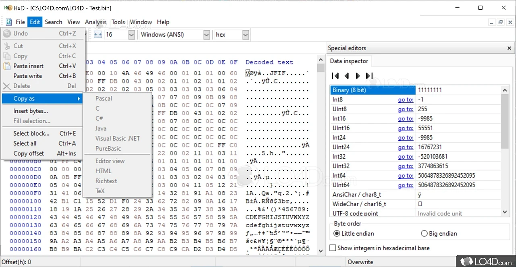Click go to link for Int8

click(406, 99)
